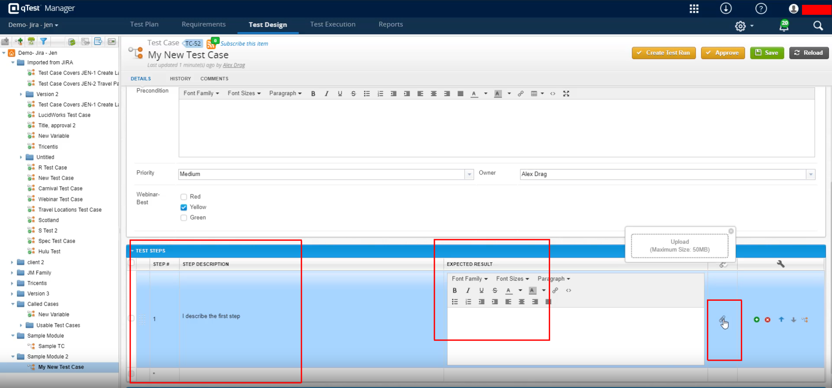Expand the client 2 folder
Image resolution: width=832 pixels, height=388 pixels.
coord(12,262)
